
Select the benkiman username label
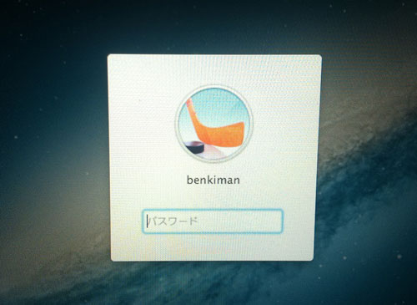214,180
